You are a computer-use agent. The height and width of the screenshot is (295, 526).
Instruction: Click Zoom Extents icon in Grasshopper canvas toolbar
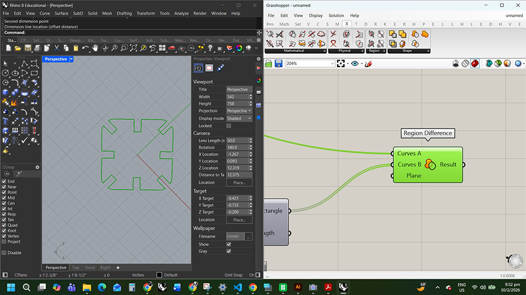tap(341, 63)
